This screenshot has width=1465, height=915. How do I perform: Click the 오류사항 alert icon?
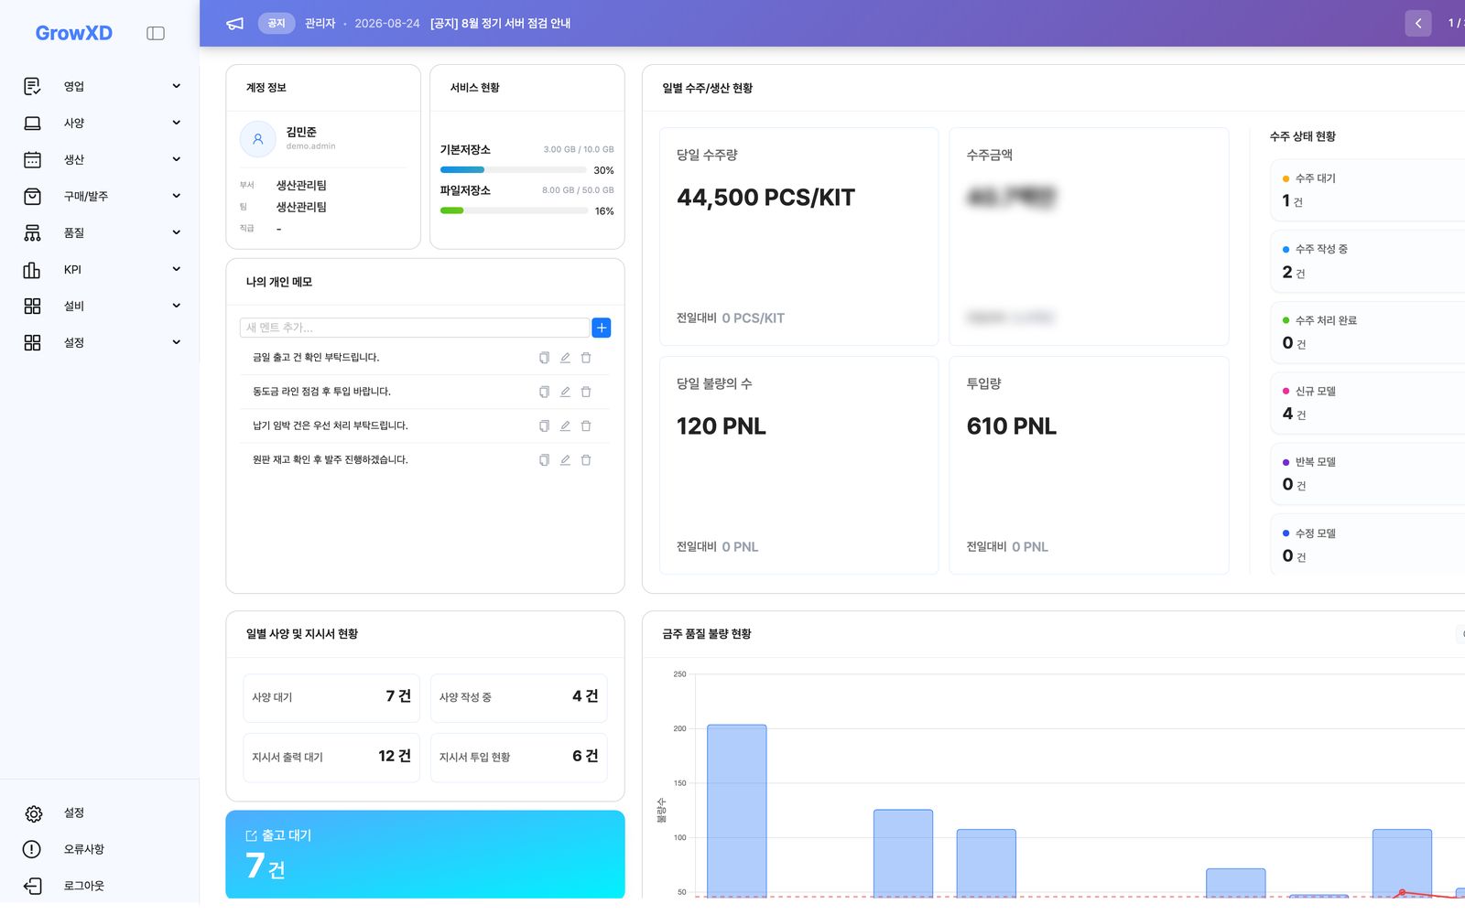pos(32,849)
